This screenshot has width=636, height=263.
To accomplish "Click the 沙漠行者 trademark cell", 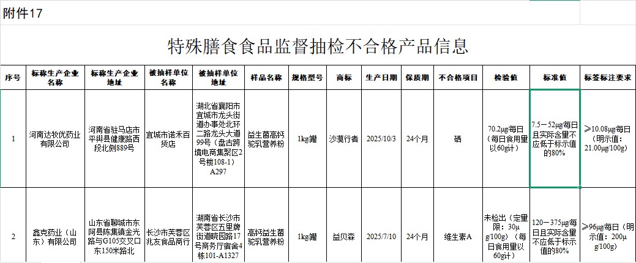I will (x=343, y=138).
